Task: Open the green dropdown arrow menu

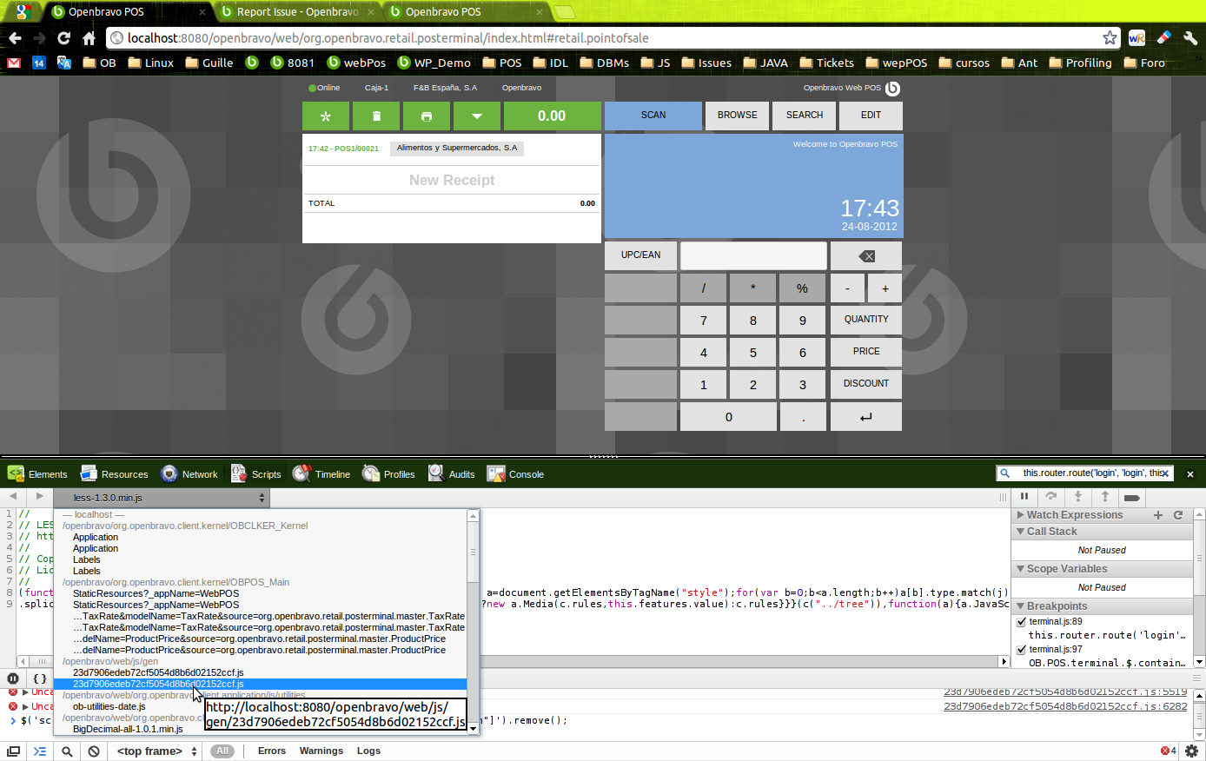Action: tap(477, 116)
